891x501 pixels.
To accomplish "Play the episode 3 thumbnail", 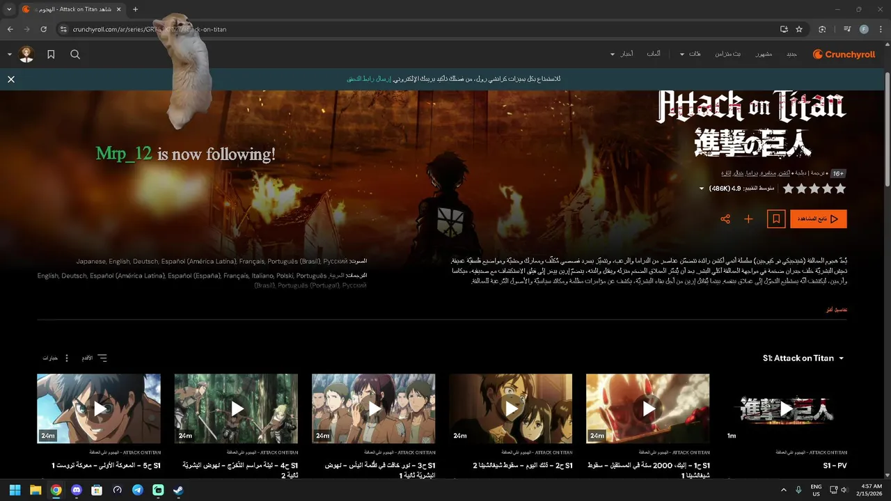I will pyautogui.click(x=374, y=408).
